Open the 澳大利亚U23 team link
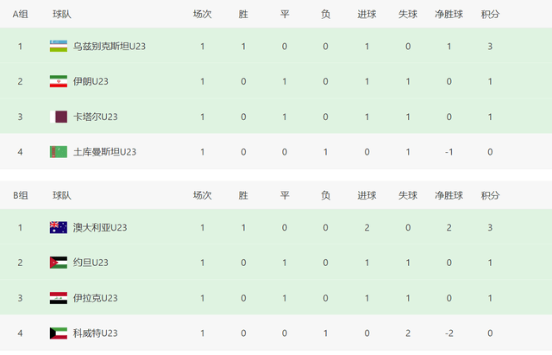This screenshot has width=552, height=355. 100,227
